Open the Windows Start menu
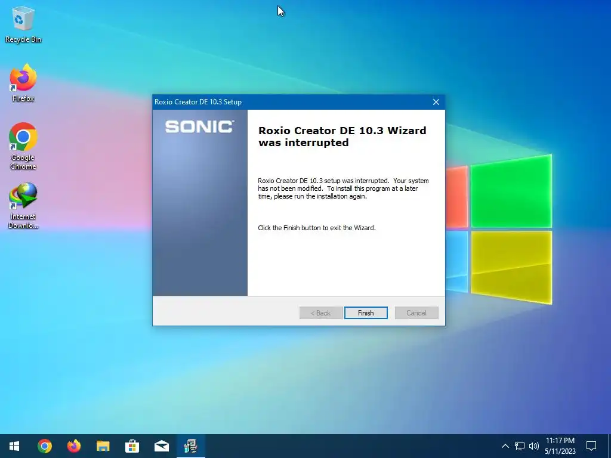The height and width of the screenshot is (458, 611). coord(14,446)
